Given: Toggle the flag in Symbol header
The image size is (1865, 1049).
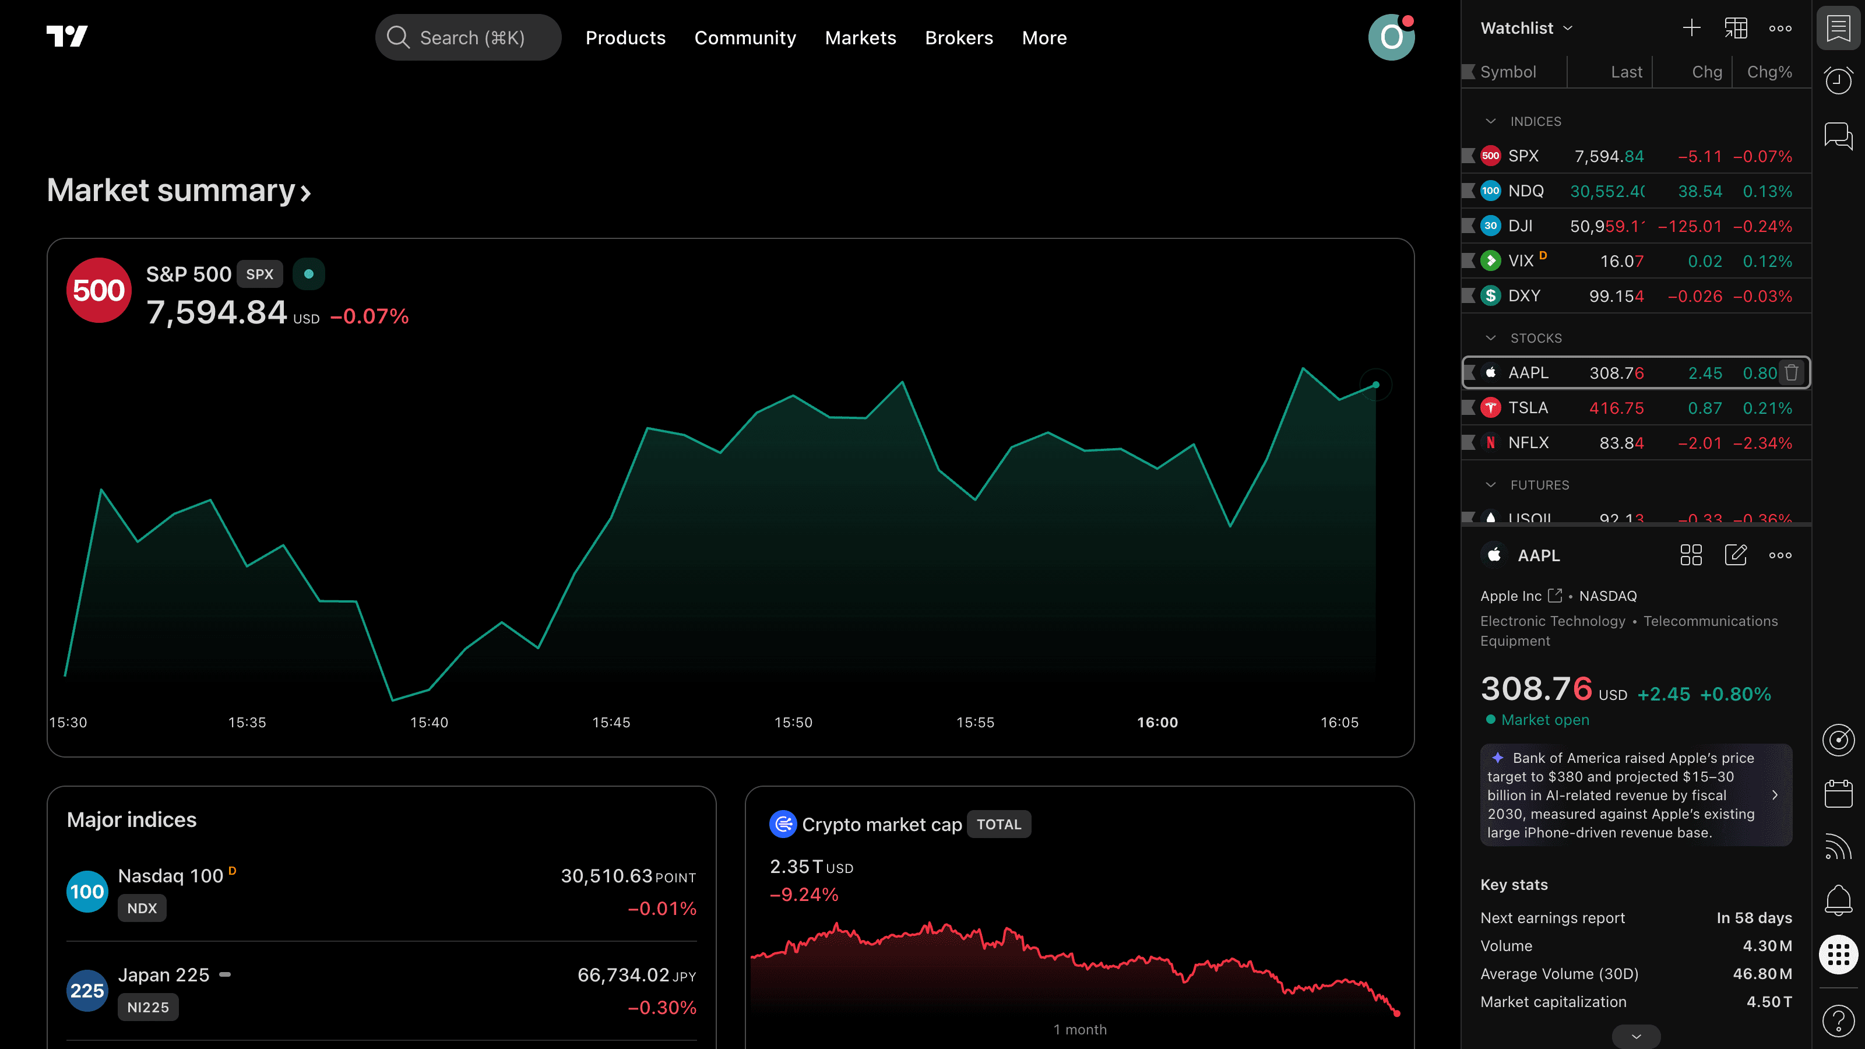Looking at the screenshot, I should pos(1468,72).
